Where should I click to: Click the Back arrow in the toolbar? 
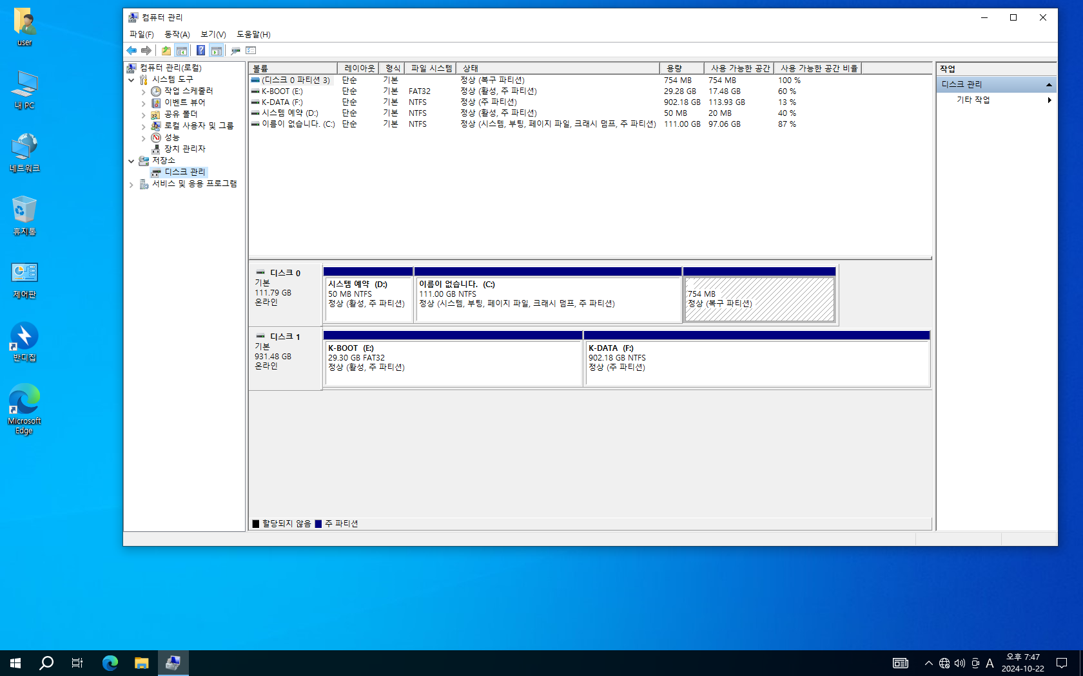(132, 50)
